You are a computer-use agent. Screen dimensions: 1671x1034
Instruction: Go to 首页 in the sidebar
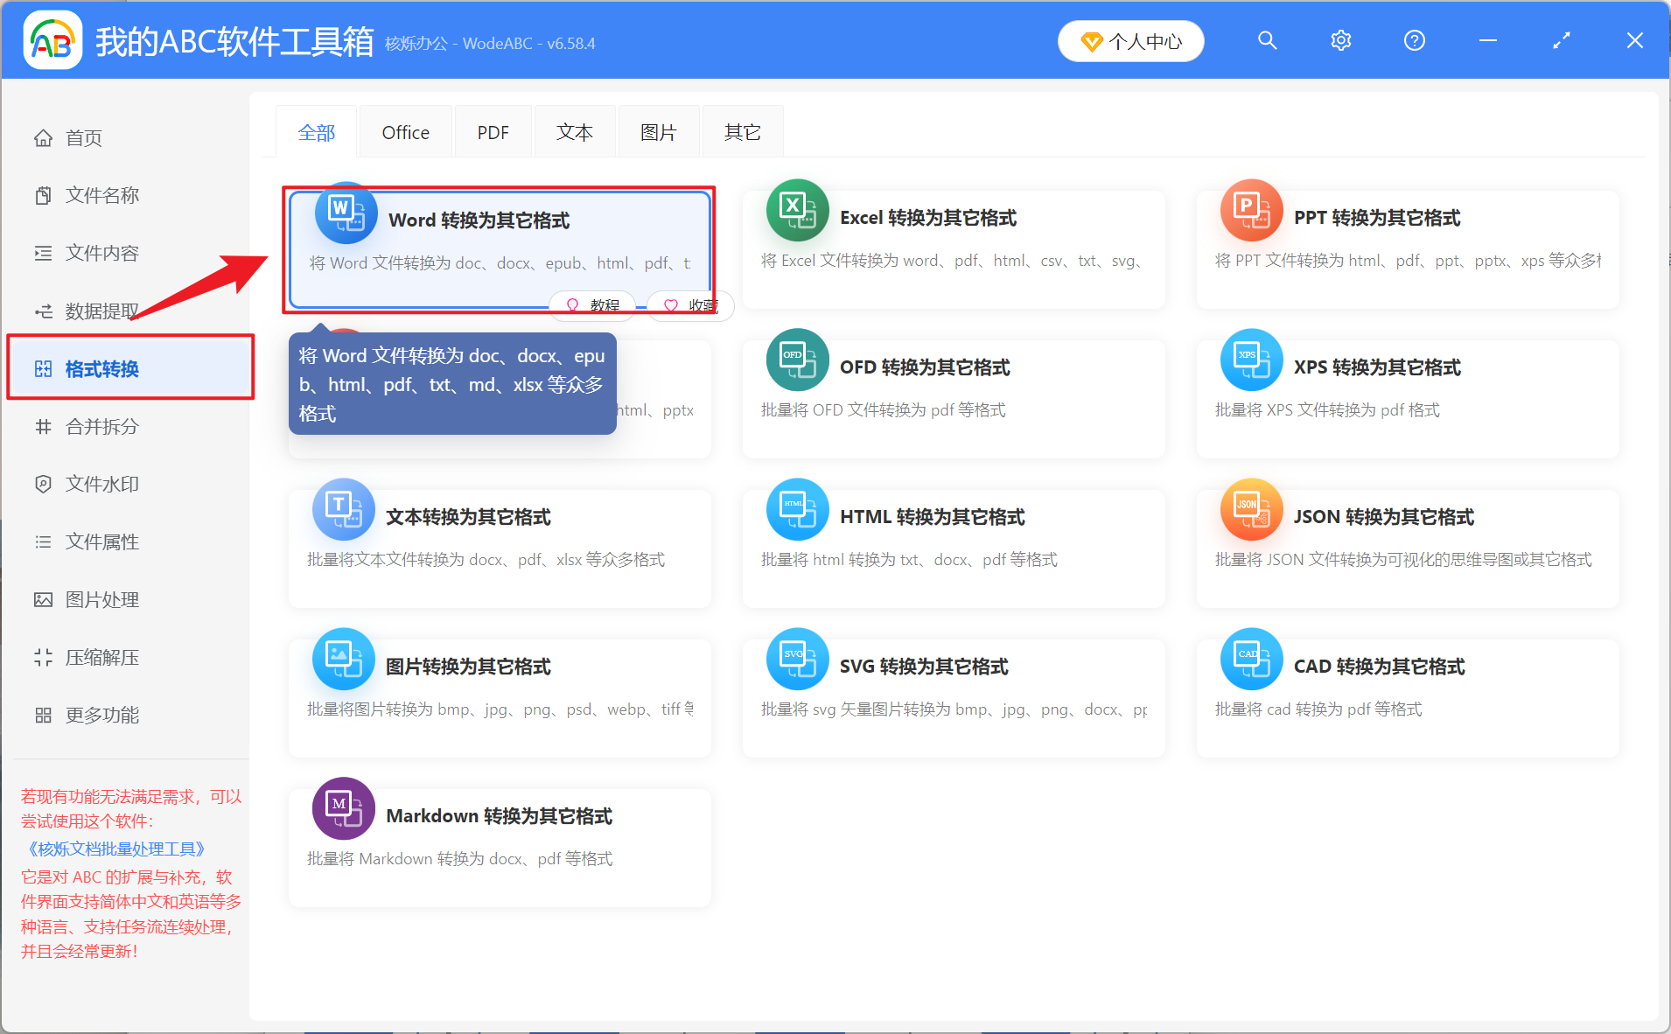[x=83, y=137]
